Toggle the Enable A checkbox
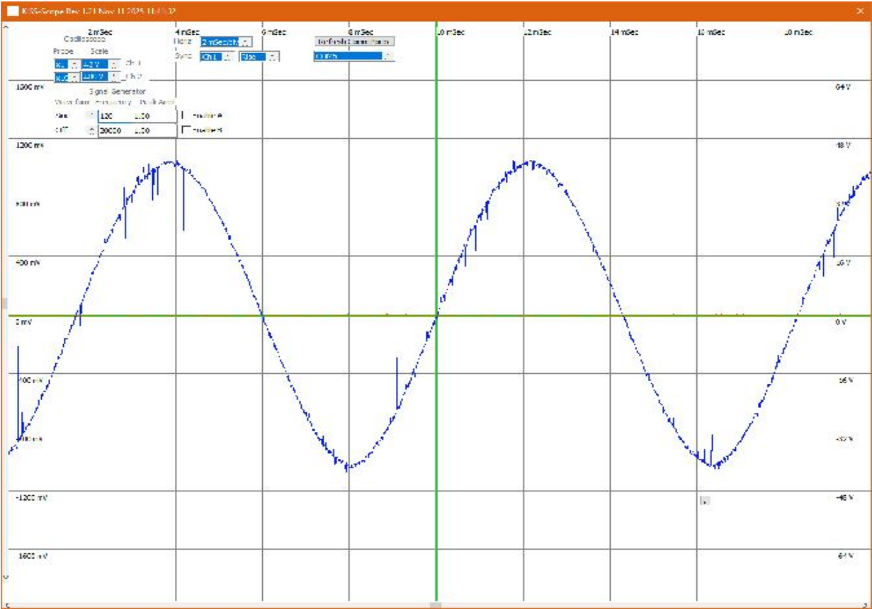This screenshot has width=872, height=609. (188, 114)
